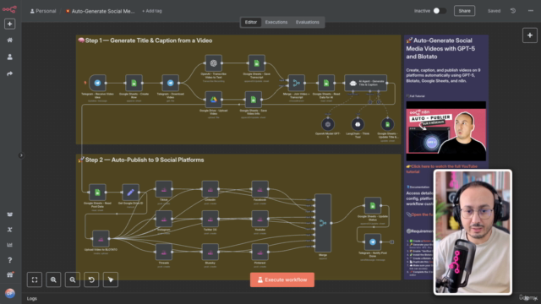Open the home icon in left sidebar
The height and width of the screenshot is (304, 541).
click(9, 41)
